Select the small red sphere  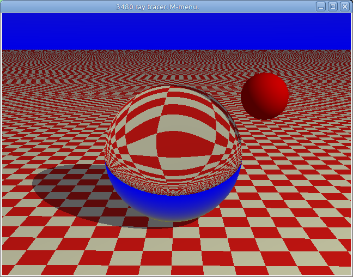(x=264, y=97)
